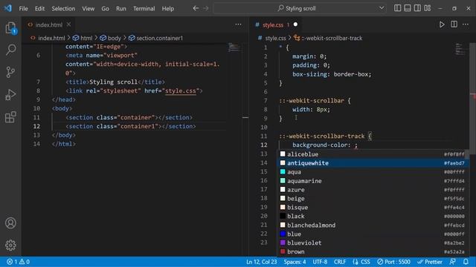Follow the style.css link in index.html
This screenshot has height=267, width=476.
181,90
